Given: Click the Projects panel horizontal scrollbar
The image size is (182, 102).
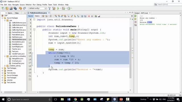Looking at the screenshot, I should tap(13, 92).
